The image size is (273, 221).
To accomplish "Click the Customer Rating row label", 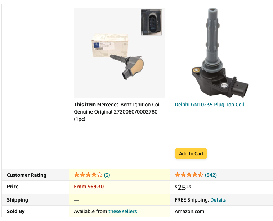I will coord(27,175).
